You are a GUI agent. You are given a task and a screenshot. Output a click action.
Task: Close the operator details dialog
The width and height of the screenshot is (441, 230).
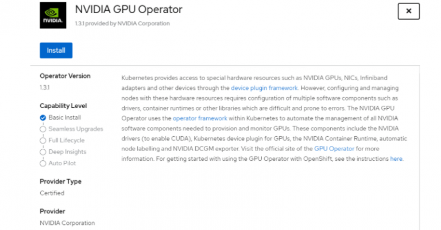tap(408, 11)
